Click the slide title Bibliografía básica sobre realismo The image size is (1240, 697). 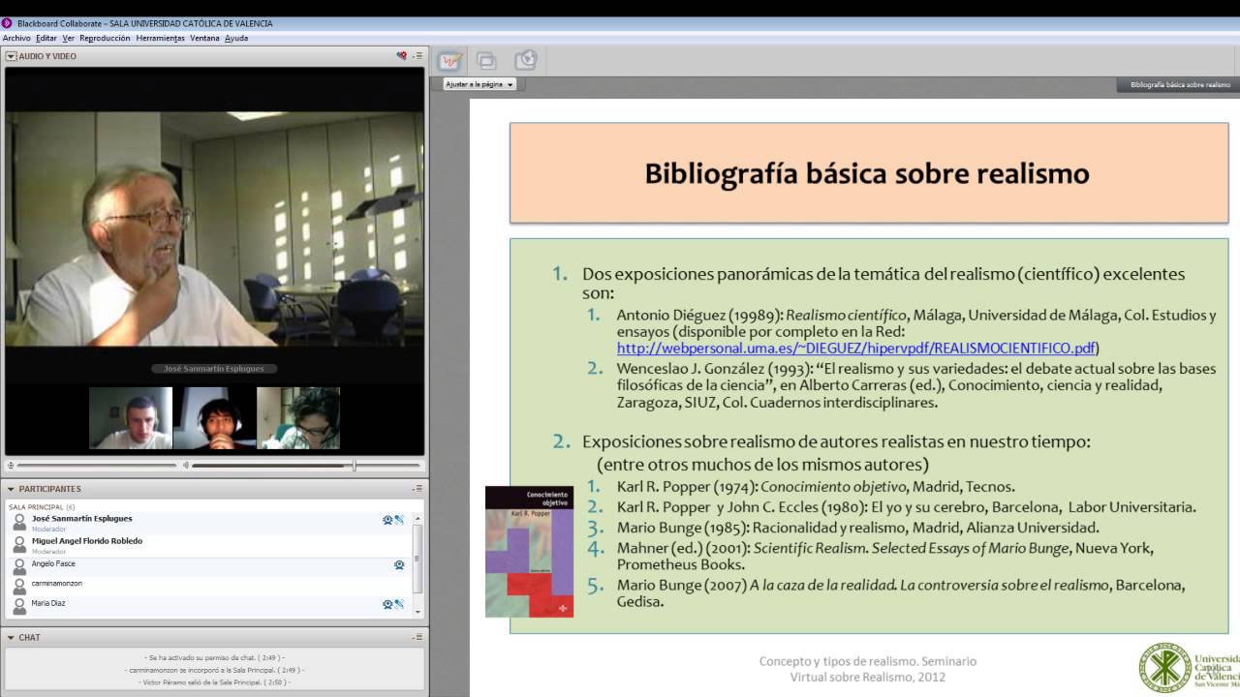click(x=867, y=173)
